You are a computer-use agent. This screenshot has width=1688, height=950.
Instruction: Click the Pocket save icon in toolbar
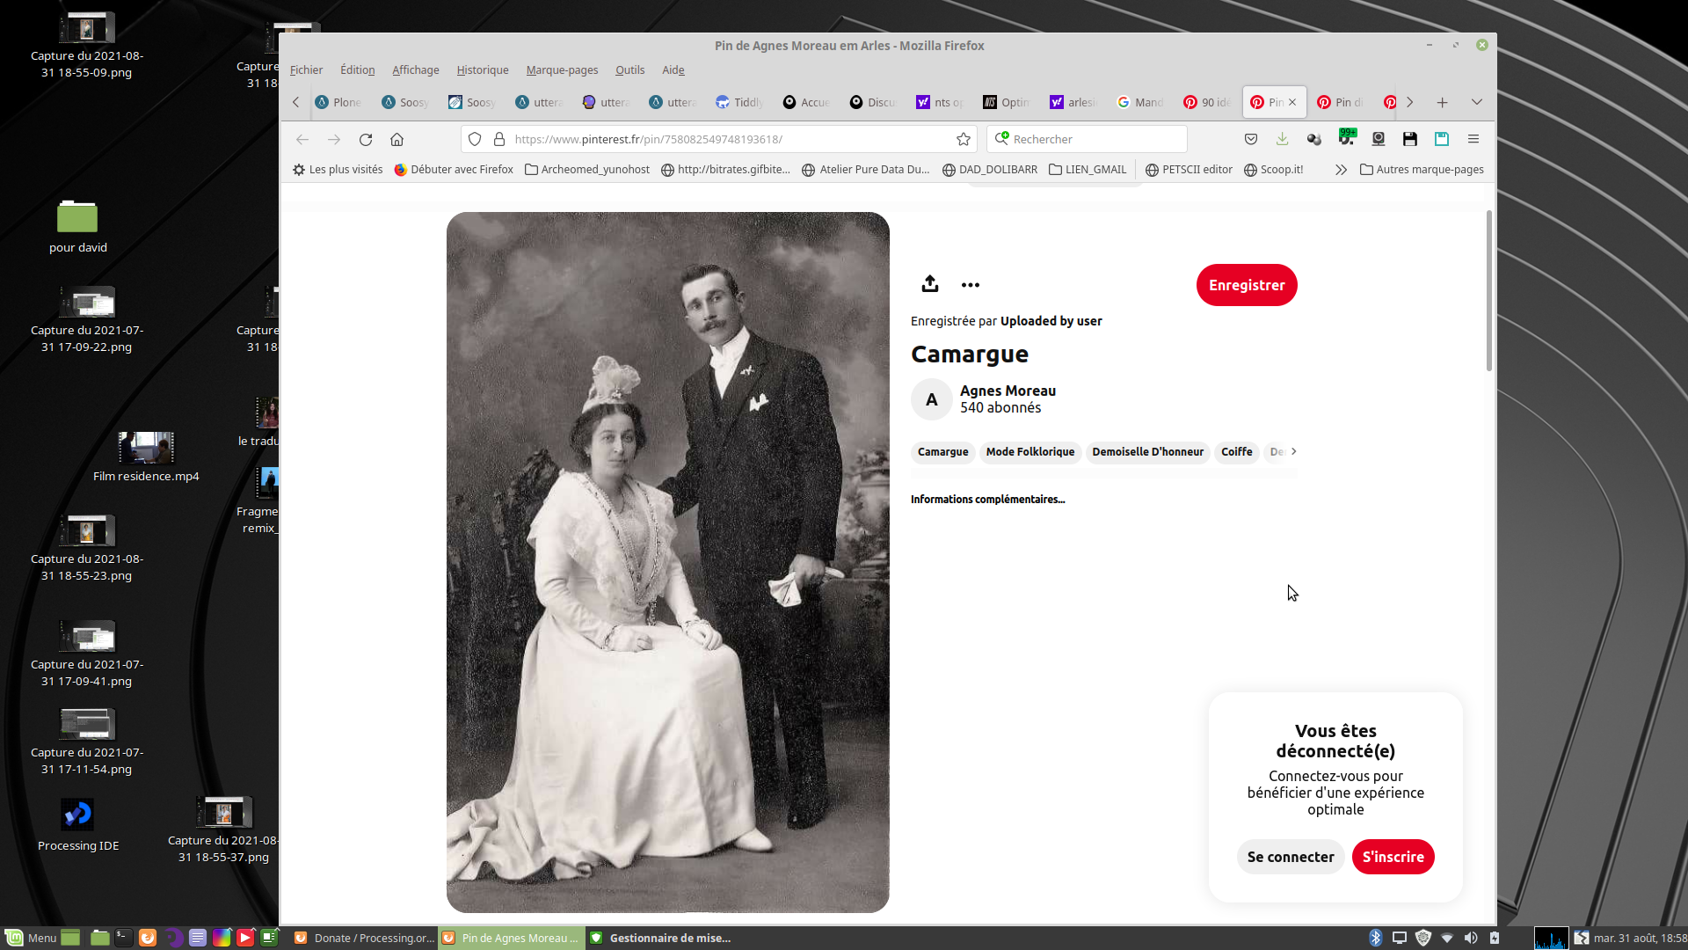click(x=1251, y=139)
